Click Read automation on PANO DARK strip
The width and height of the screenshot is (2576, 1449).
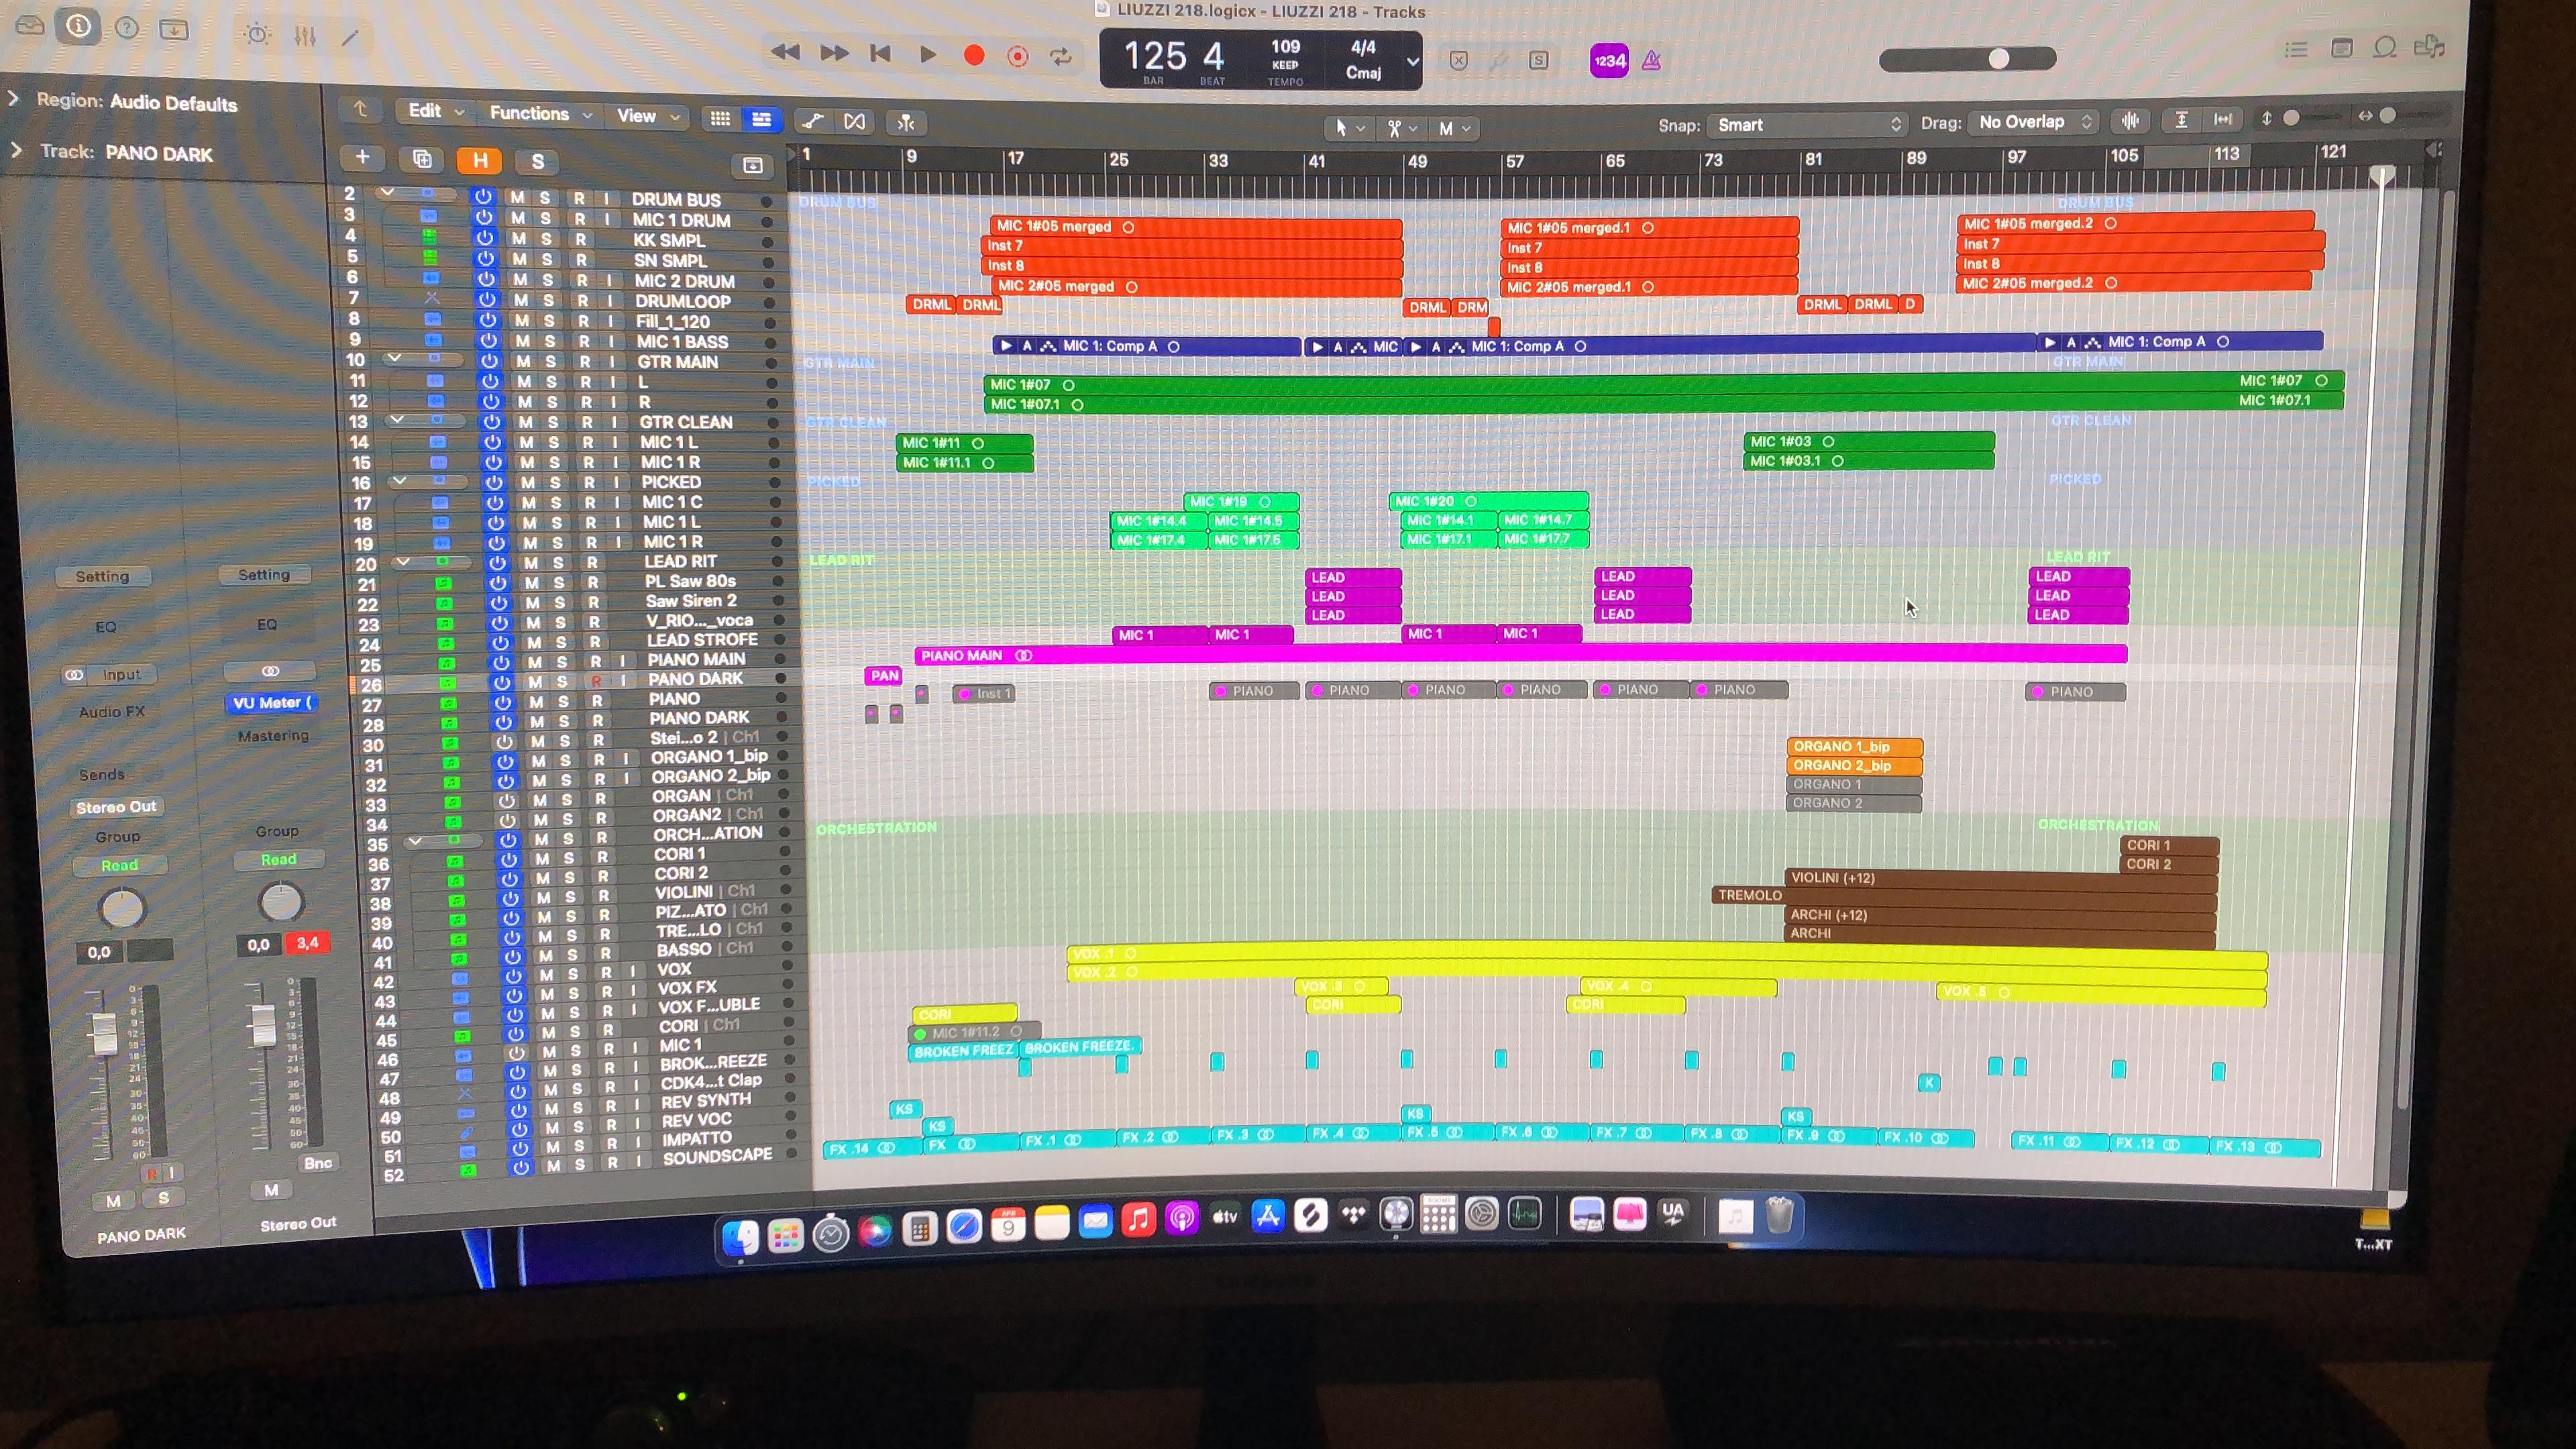[x=119, y=865]
